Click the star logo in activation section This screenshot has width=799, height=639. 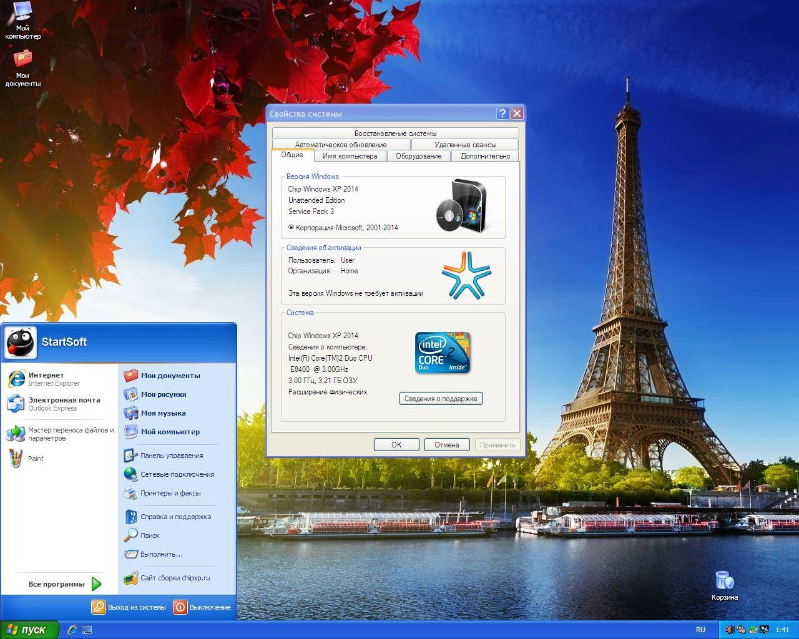tap(466, 275)
